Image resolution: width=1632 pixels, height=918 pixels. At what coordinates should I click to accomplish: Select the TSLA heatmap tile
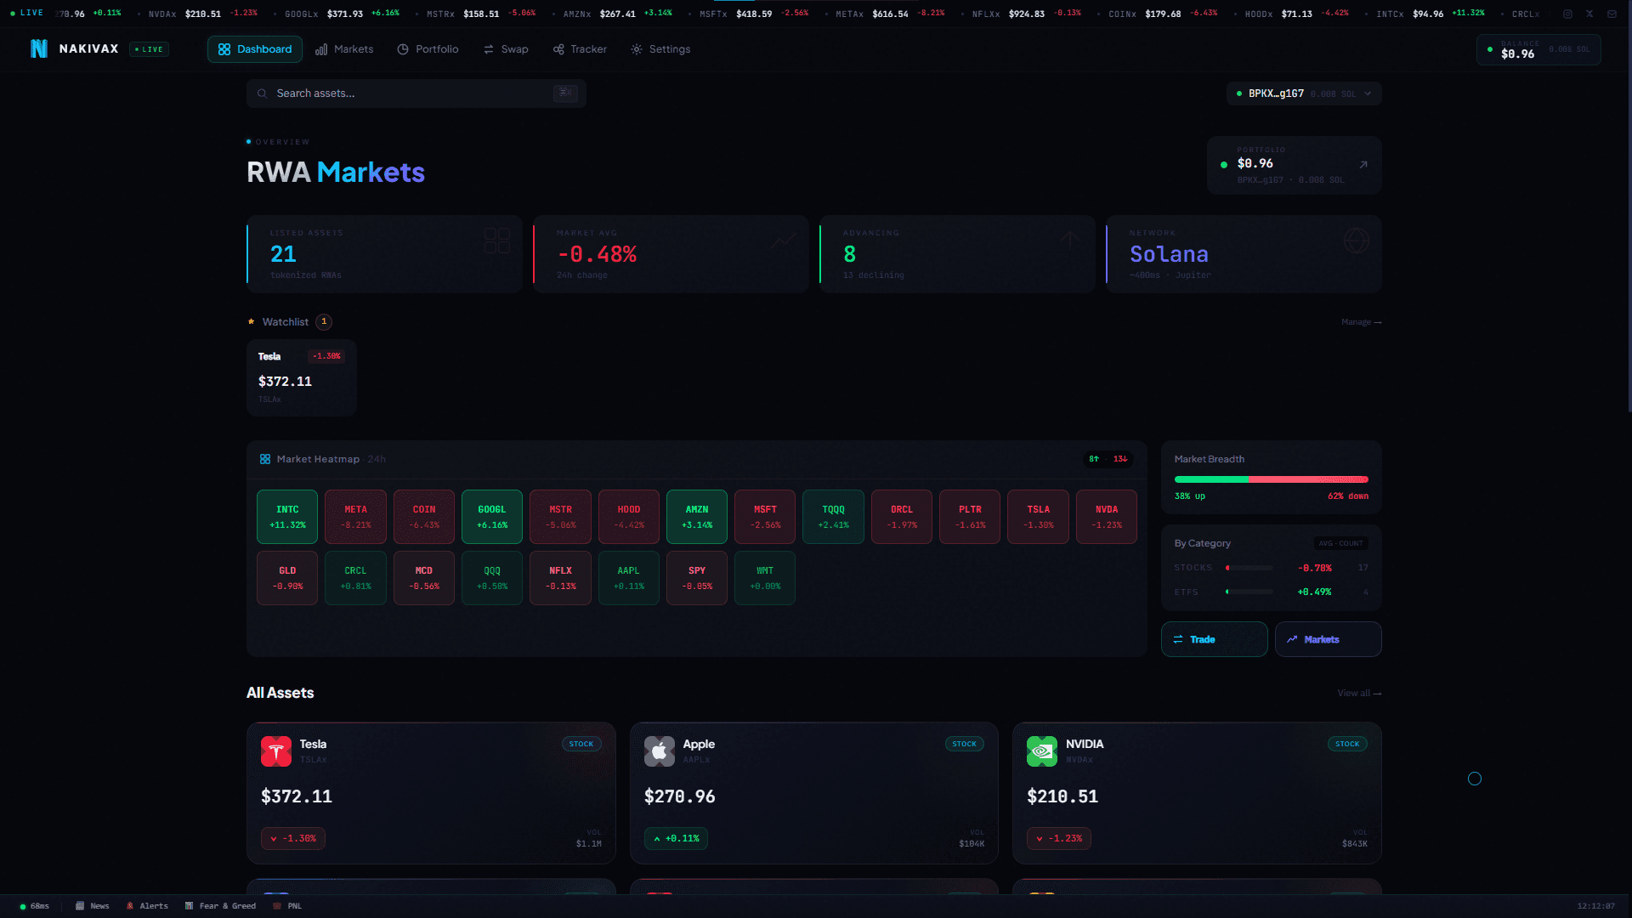(1039, 517)
